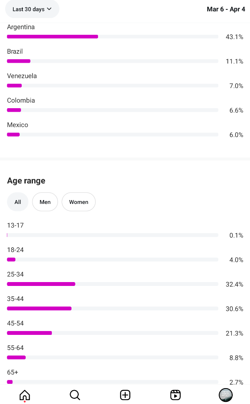Viewport: 250px width, 404px height.
Task: Select the Women age filter
Action: pyautogui.click(x=79, y=202)
